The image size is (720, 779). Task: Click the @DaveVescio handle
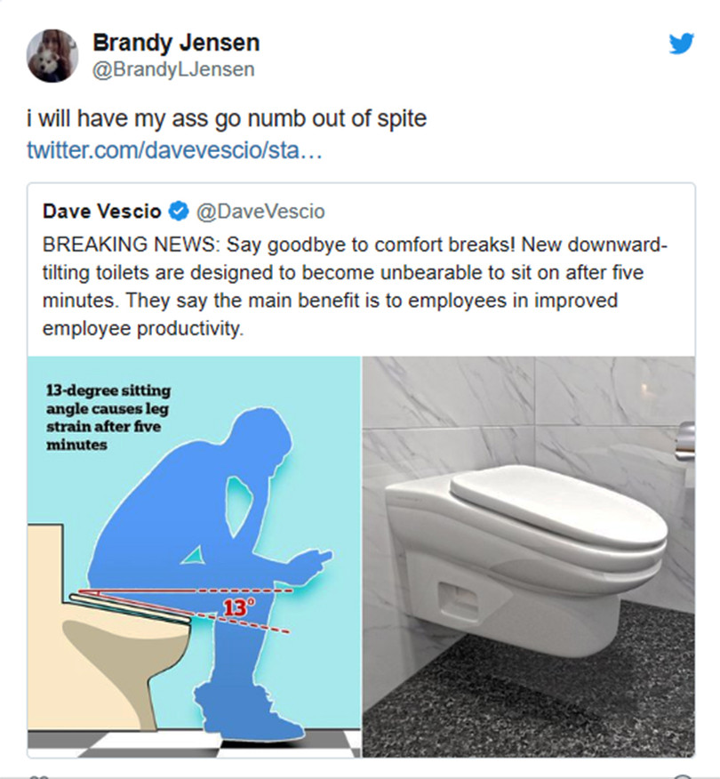260,212
